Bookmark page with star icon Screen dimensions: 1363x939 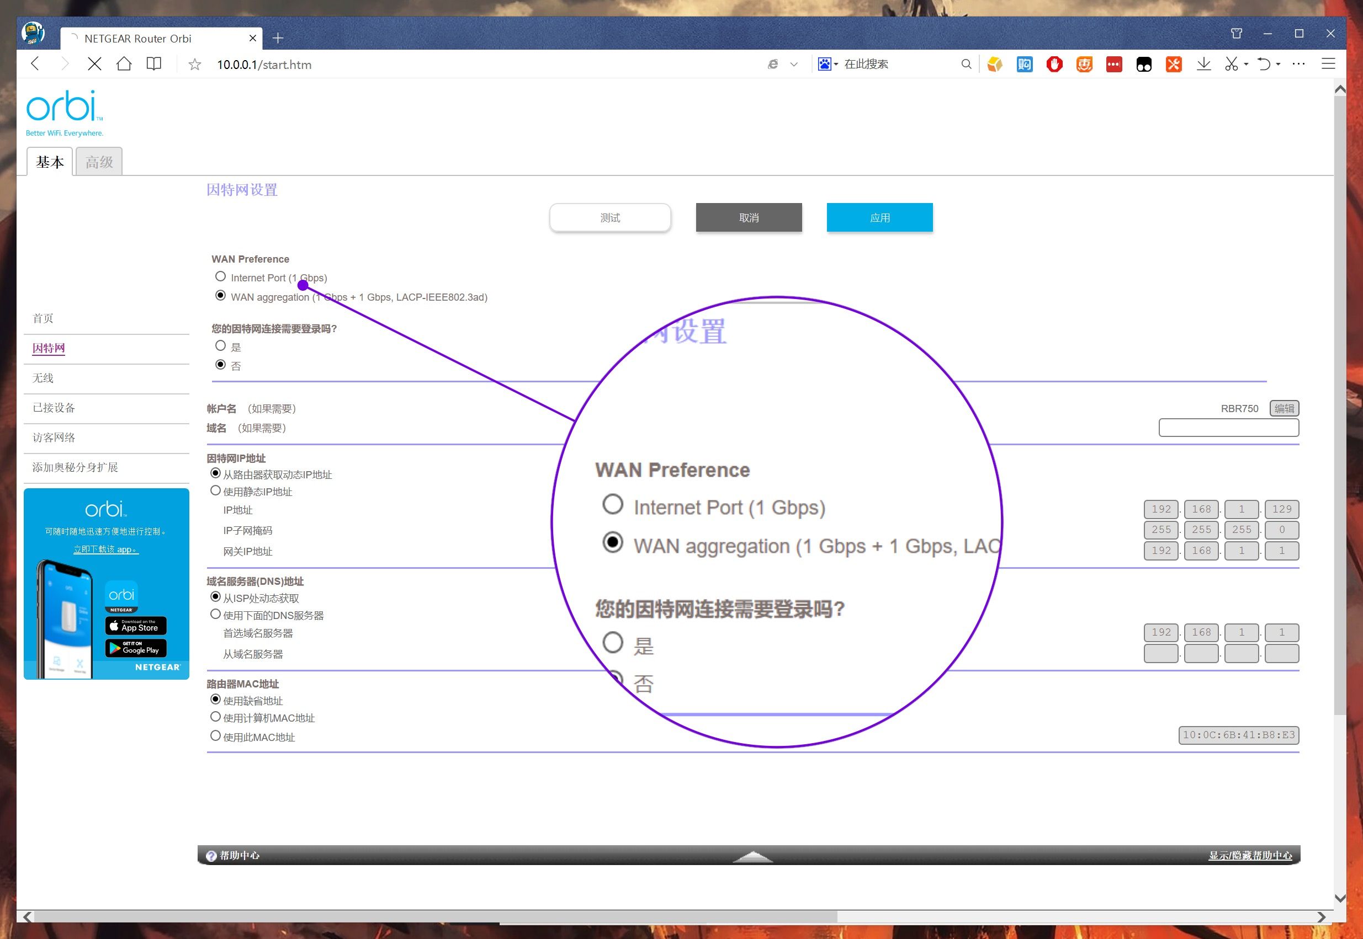(x=195, y=65)
